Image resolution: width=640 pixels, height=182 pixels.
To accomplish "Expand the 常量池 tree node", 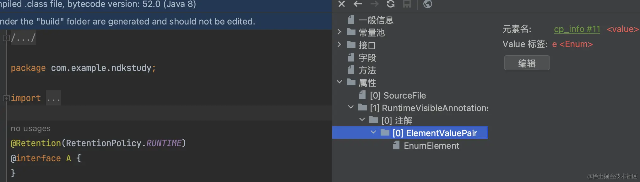I will pos(339,32).
